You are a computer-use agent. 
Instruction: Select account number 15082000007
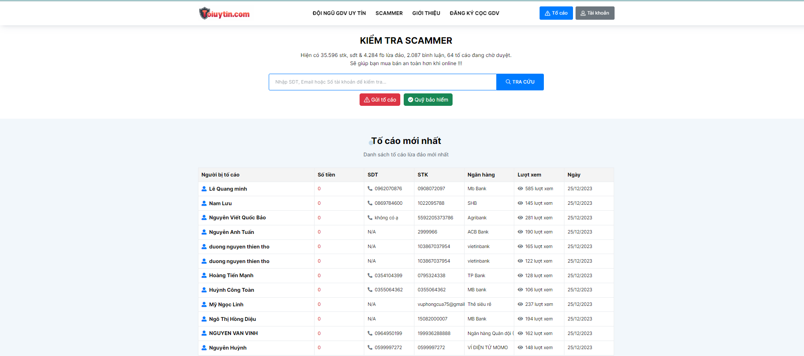[x=432, y=319]
